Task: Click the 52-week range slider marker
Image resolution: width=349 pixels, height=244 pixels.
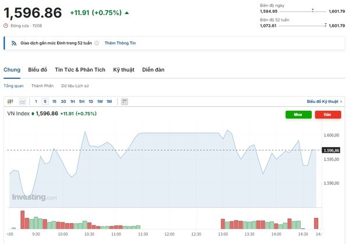Action: pyautogui.click(x=325, y=26)
